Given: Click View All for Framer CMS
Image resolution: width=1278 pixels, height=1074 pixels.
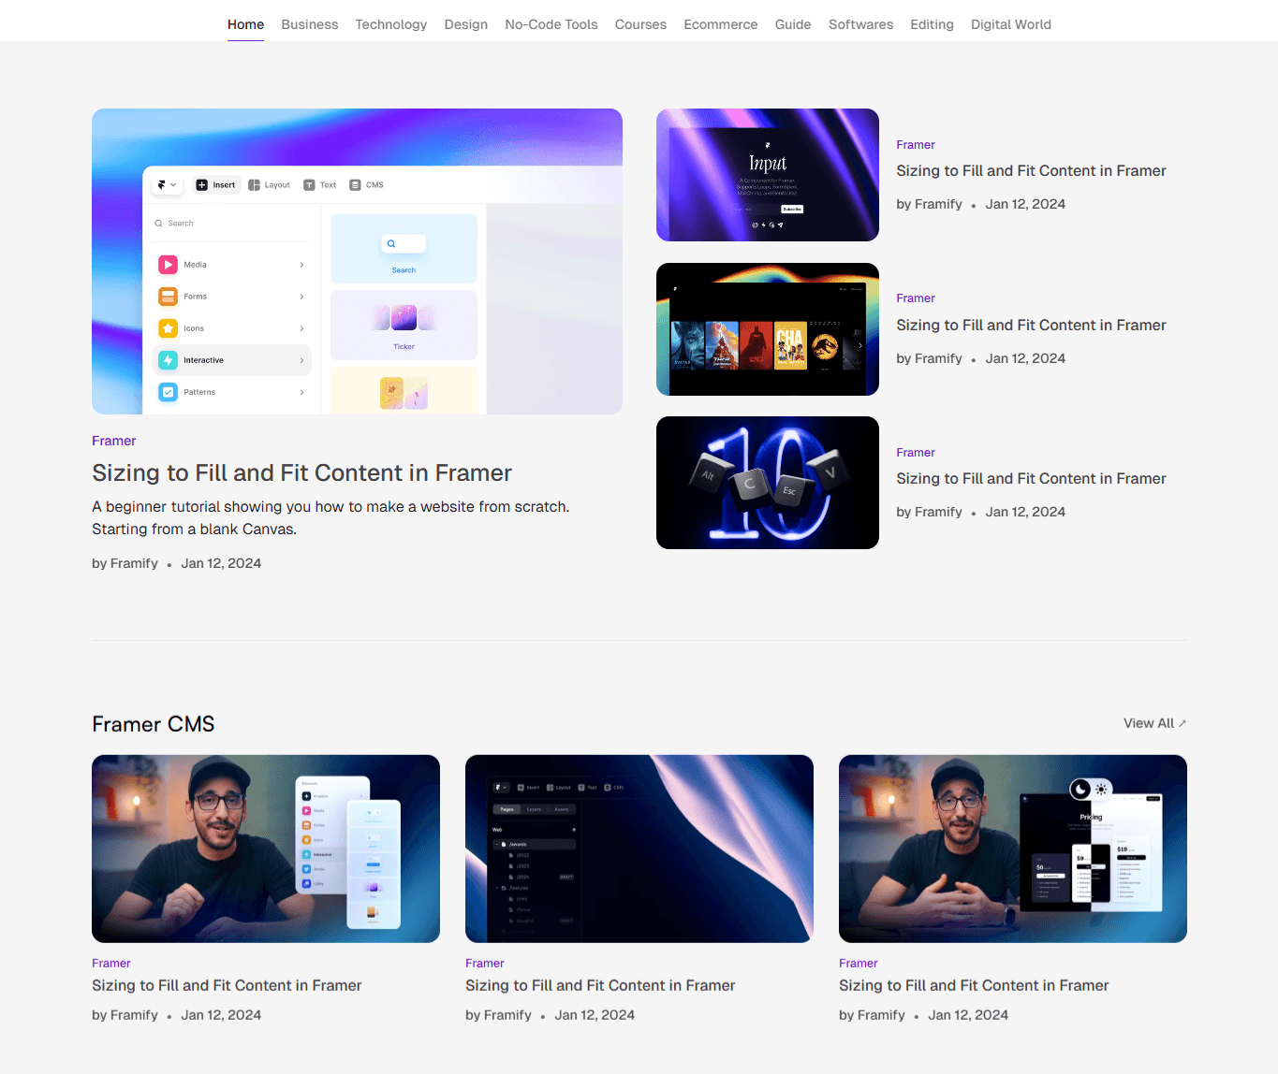Looking at the screenshot, I should [x=1155, y=723].
